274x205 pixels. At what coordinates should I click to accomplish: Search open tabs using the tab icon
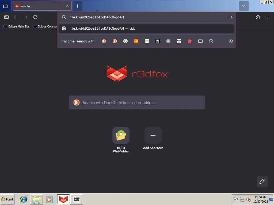pos(200,41)
